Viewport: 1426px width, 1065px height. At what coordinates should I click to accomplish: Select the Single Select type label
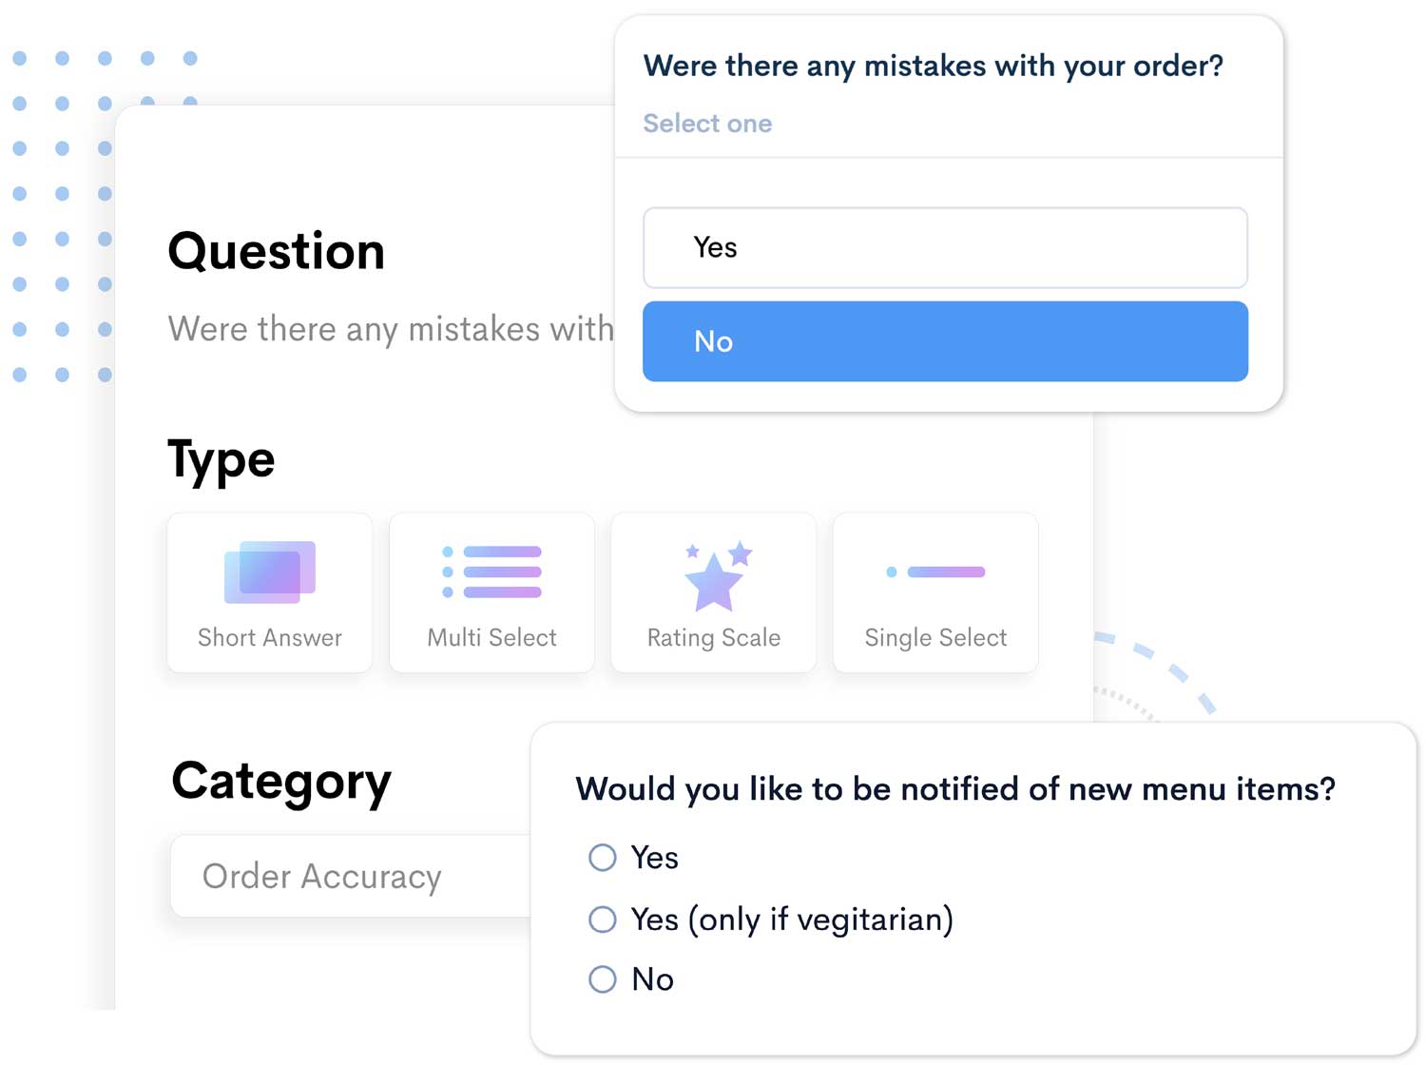click(x=935, y=638)
